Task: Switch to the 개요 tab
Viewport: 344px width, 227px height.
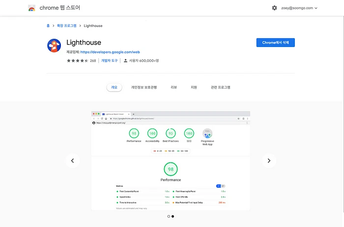Action: click(114, 87)
